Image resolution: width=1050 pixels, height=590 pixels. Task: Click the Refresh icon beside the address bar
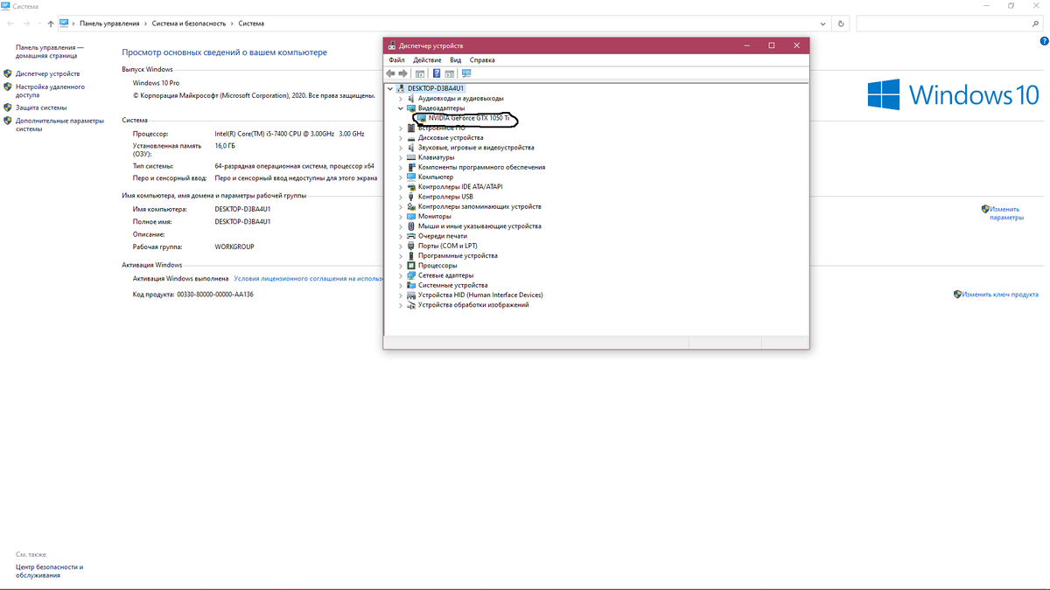tap(842, 24)
